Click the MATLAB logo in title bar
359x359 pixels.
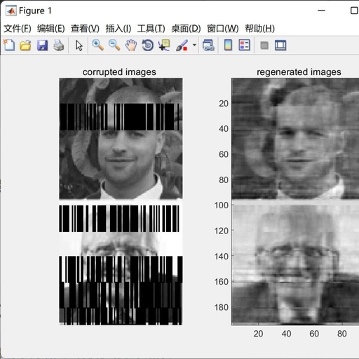pyautogui.click(x=11, y=11)
